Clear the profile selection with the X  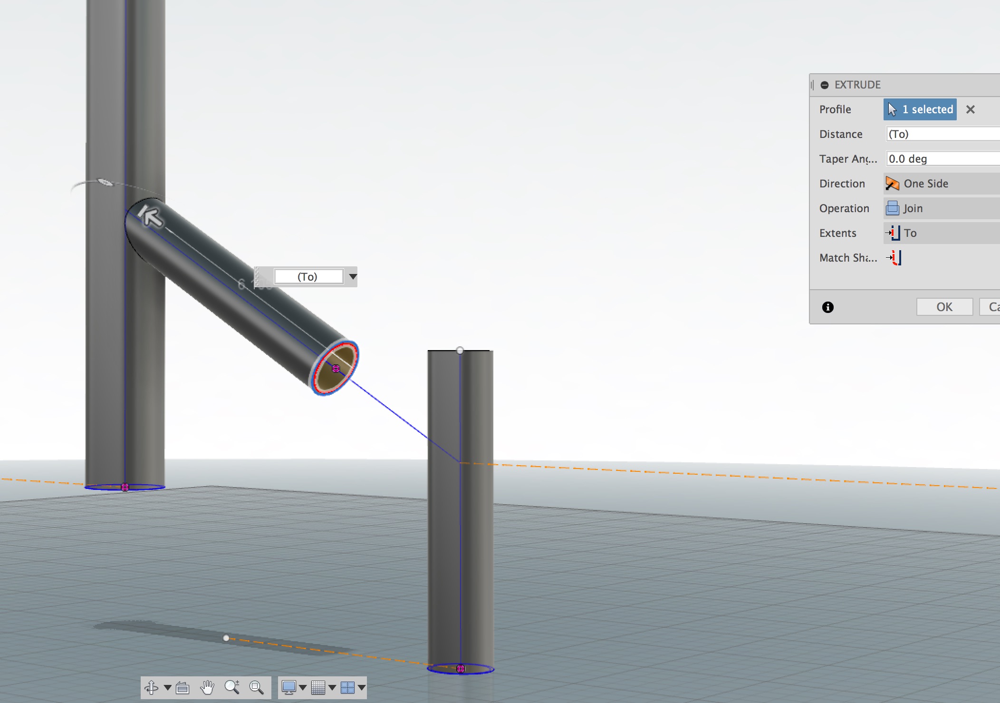coord(970,110)
